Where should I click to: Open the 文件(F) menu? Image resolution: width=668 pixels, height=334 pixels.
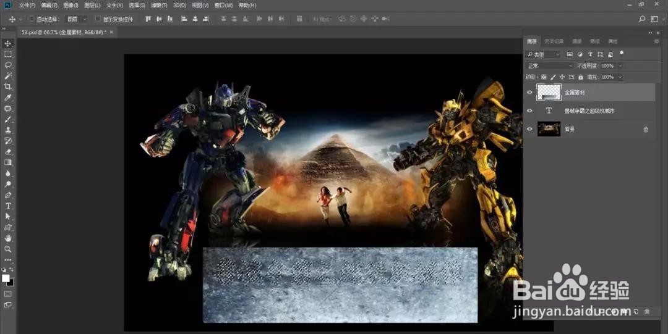pos(27,5)
